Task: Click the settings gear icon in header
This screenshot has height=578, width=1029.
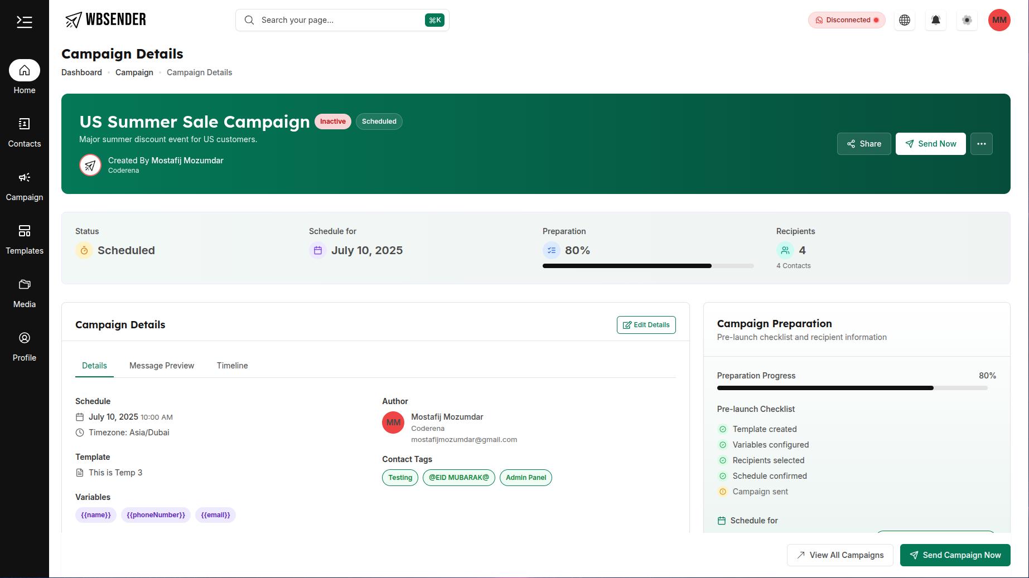Action: coord(967,20)
